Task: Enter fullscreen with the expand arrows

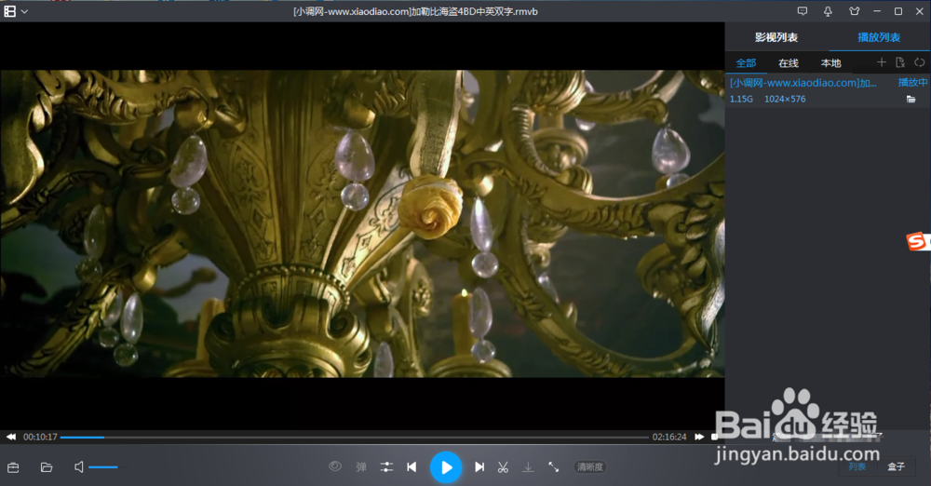Action: pos(553,467)
